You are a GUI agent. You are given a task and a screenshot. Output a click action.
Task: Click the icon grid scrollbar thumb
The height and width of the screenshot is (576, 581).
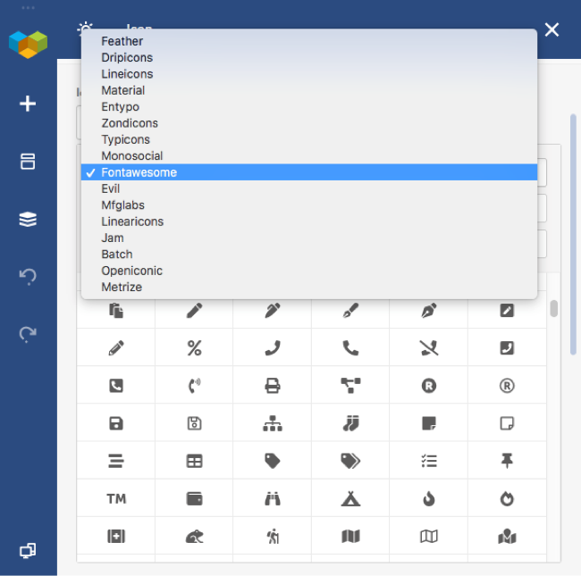(x=554, y=308)
